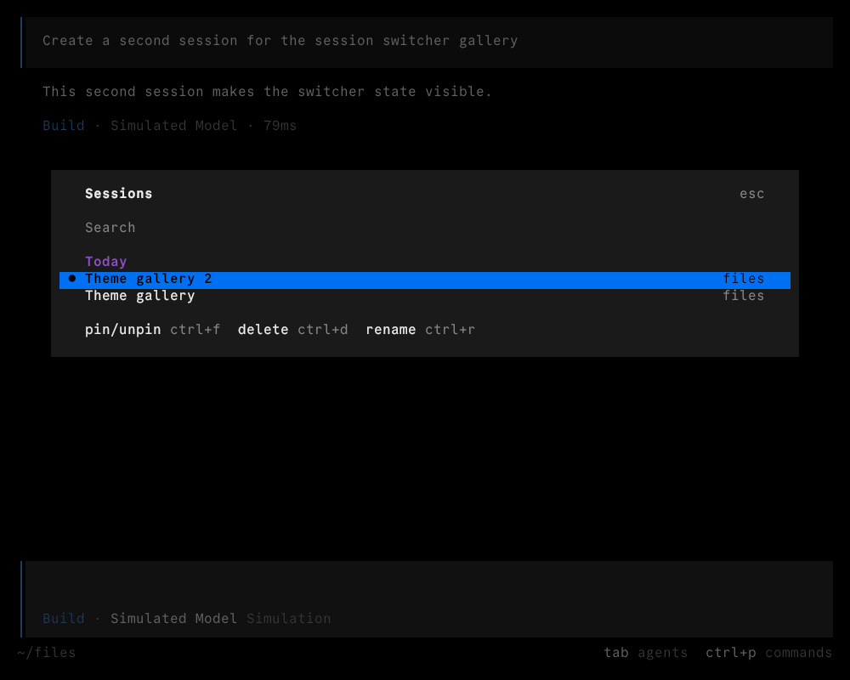Click the Sessions dialog title
This screenshot has width=850, height=680.
pos(119,194)
